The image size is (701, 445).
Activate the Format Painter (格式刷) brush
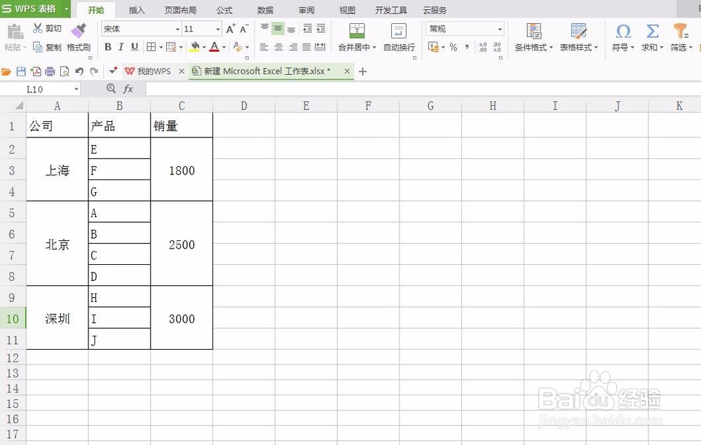pyautogui.click(x=79, y=38)
